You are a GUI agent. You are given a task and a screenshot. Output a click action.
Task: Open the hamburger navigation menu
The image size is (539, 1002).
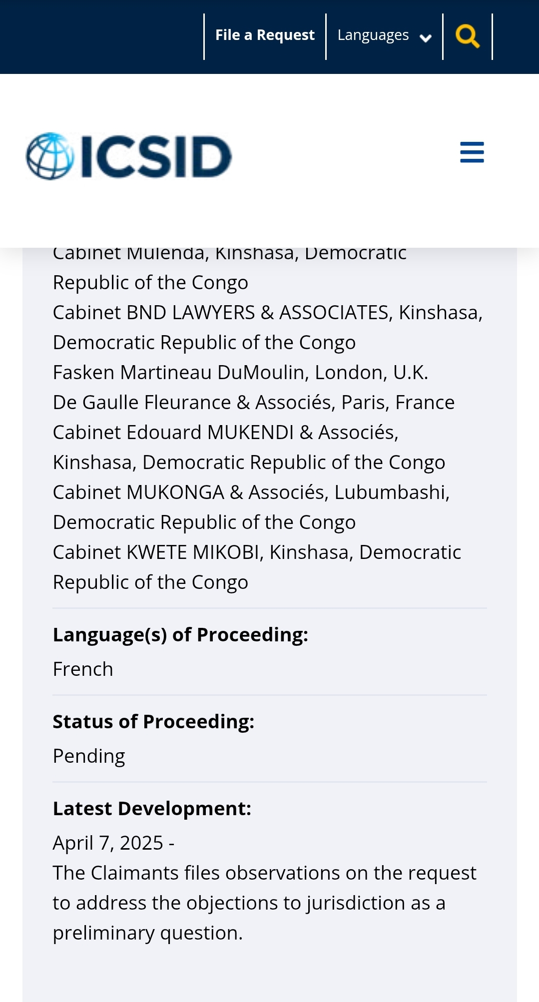[472, 152]
